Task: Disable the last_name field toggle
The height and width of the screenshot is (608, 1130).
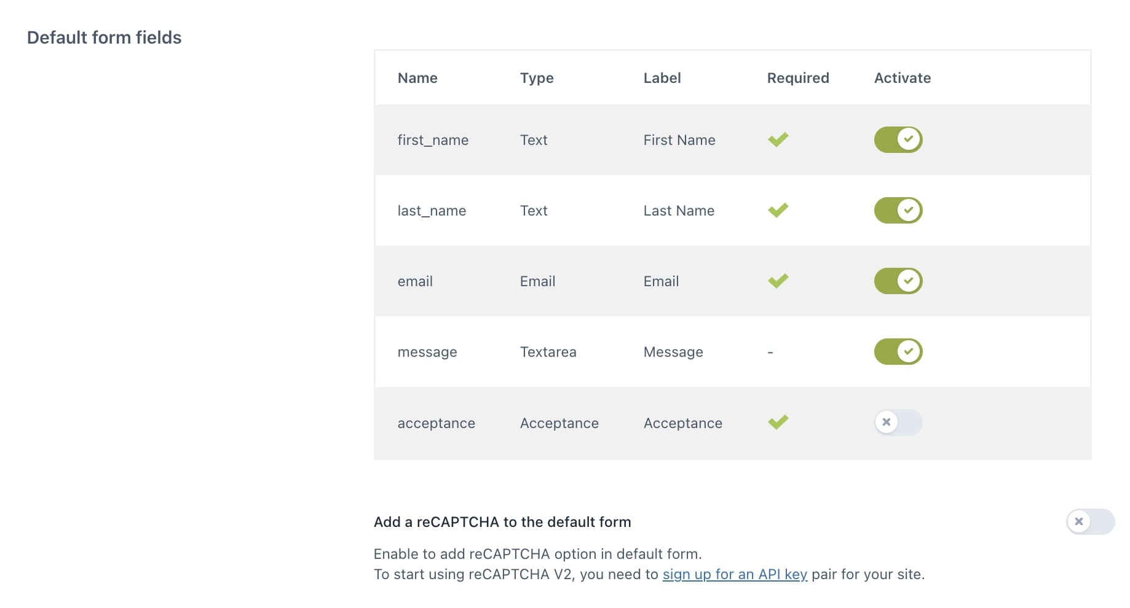Action: pyautogui.click(x=898, y=210)
